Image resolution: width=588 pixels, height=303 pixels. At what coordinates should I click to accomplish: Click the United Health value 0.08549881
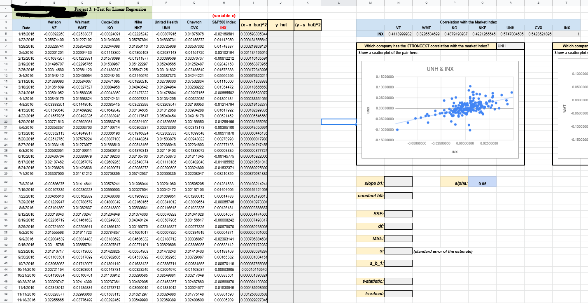coord(166,275)
